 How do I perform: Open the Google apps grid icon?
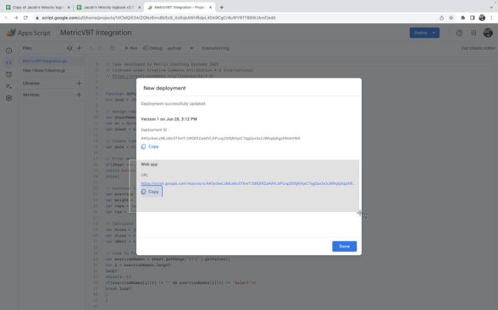point(473,32)
